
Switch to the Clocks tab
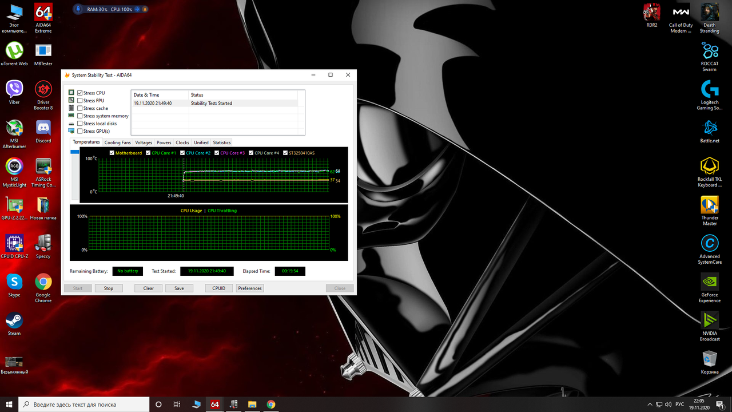coord(182,142)
